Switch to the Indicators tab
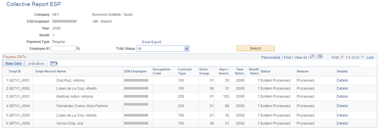The height and width of the screenshot is (130, 380). coord(36,64)
